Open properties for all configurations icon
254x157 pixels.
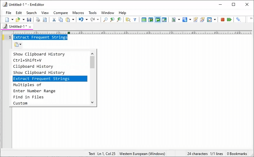click(202, 20)
